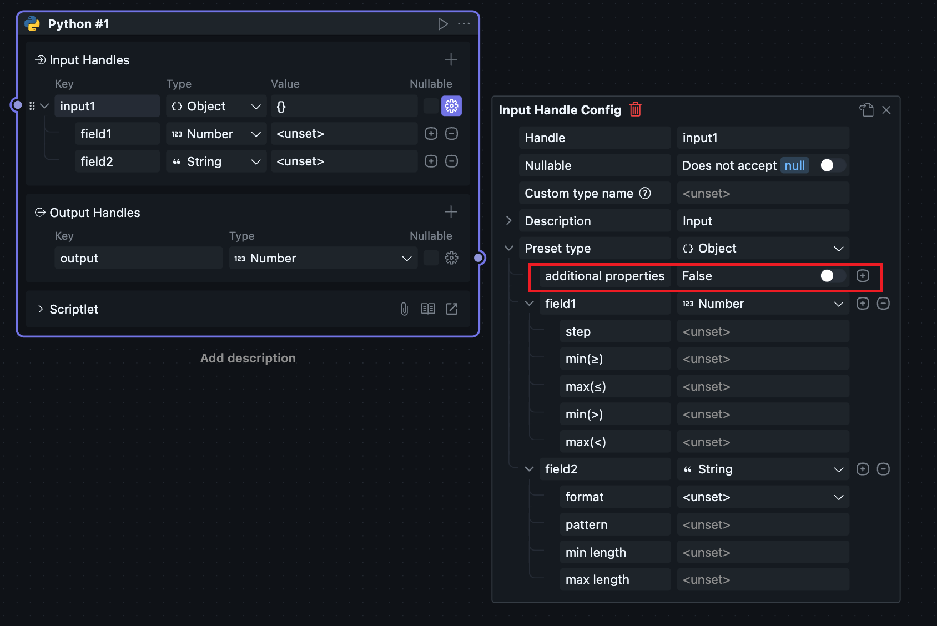Check the Nullable box for output handle
937x626 pixels.
[x=431, y=258]
